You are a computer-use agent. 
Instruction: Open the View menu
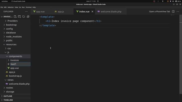[16, 7]
